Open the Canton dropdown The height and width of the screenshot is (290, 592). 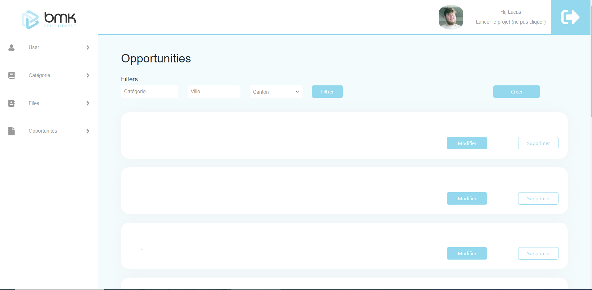pyautogui.click(x=276, y=92)
